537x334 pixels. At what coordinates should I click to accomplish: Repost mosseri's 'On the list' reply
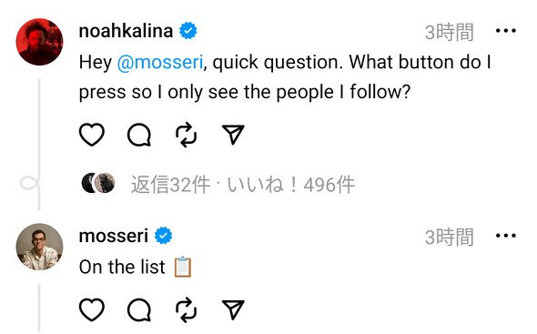point(186,309)
